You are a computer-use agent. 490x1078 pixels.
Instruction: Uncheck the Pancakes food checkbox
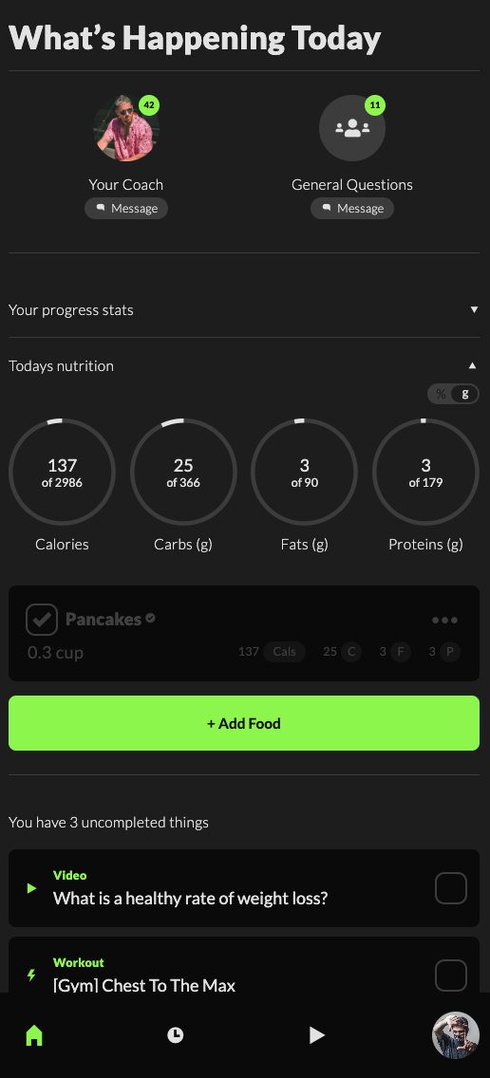[x=42, y=620]
